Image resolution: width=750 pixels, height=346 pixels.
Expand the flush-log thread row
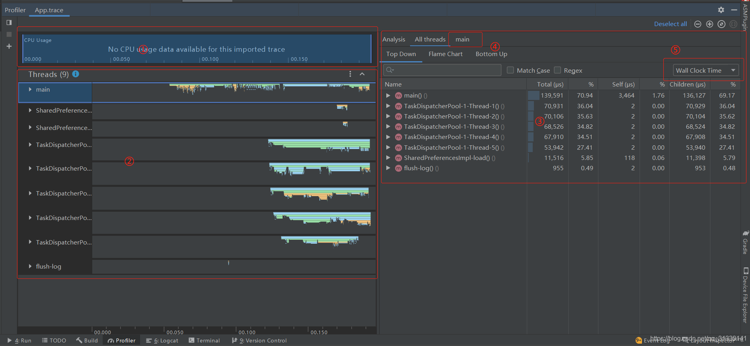coord(30,267)
